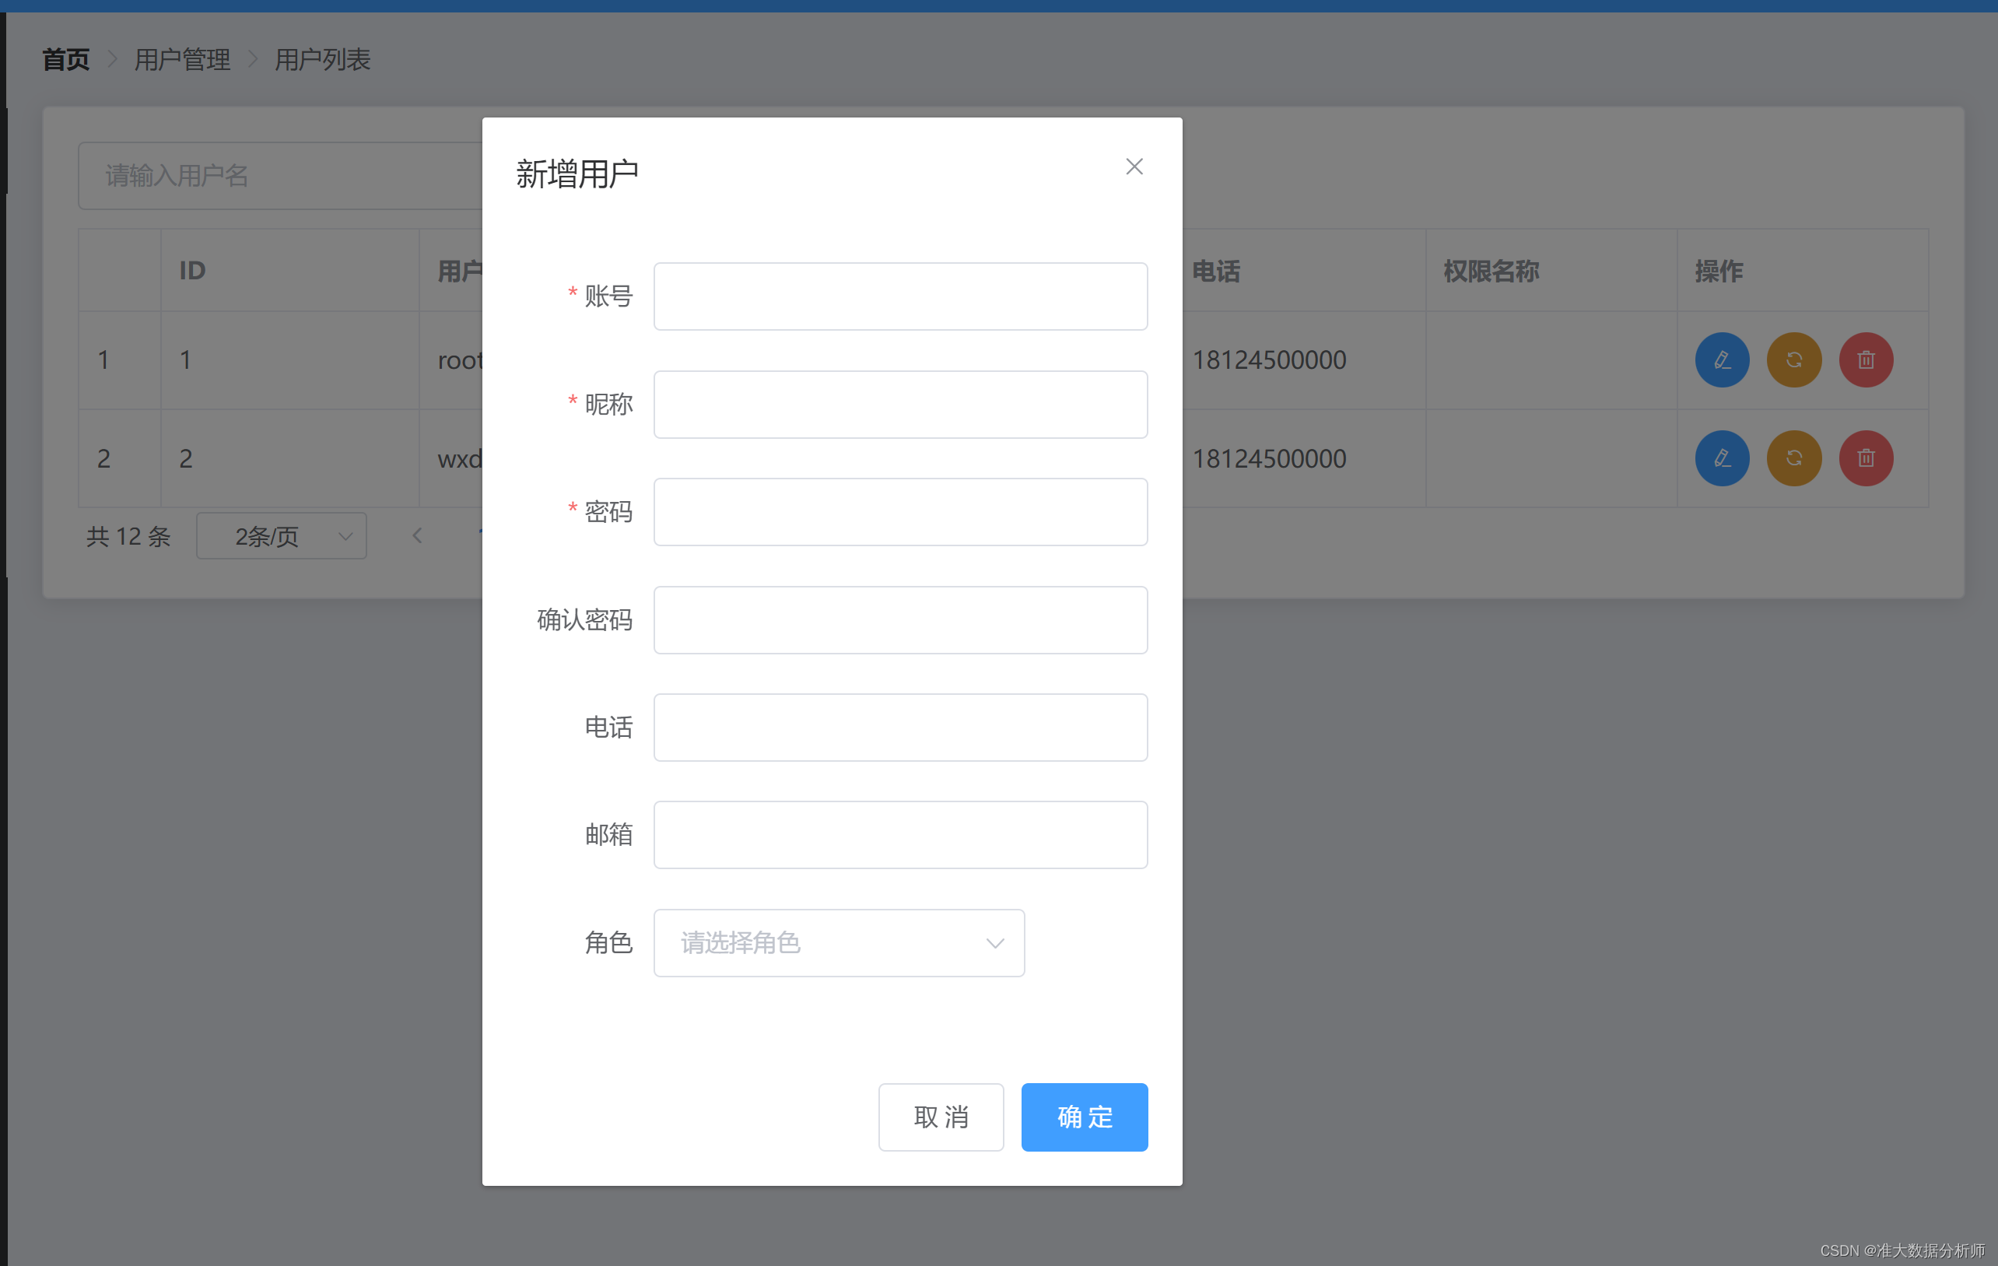This screenshot has width=1998, height=1266.
Task: Go to 首页 in the breadcrumb
Action: pyautogui.click(x=65, y=60)
